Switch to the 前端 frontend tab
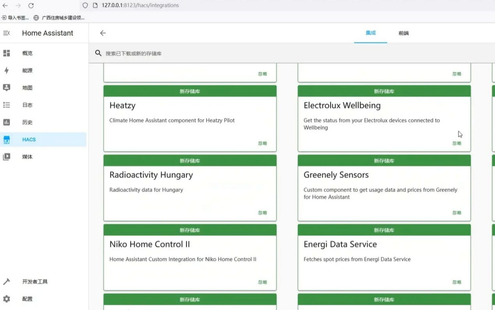Screen dimensions: 495x310 [404, 33]
